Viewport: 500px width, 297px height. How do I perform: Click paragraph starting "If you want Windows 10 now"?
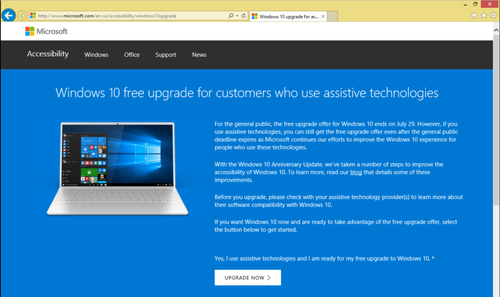click(x=336, y=226)
